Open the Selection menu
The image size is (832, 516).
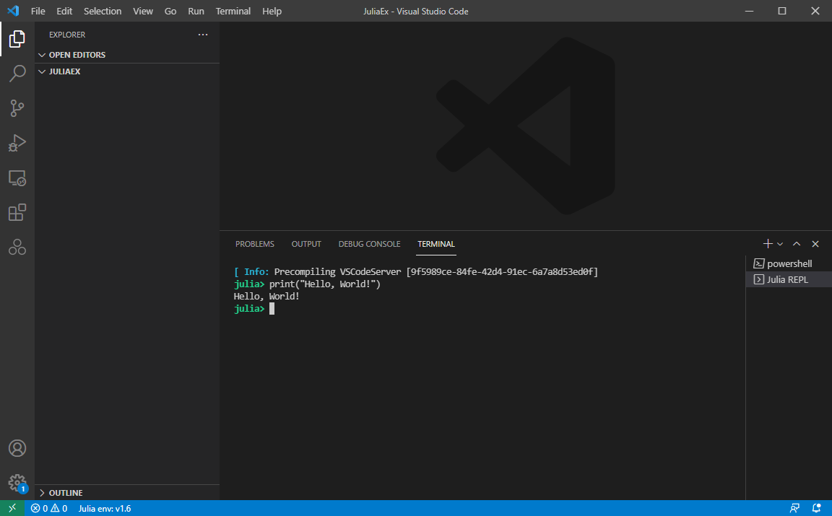[103, 11]
